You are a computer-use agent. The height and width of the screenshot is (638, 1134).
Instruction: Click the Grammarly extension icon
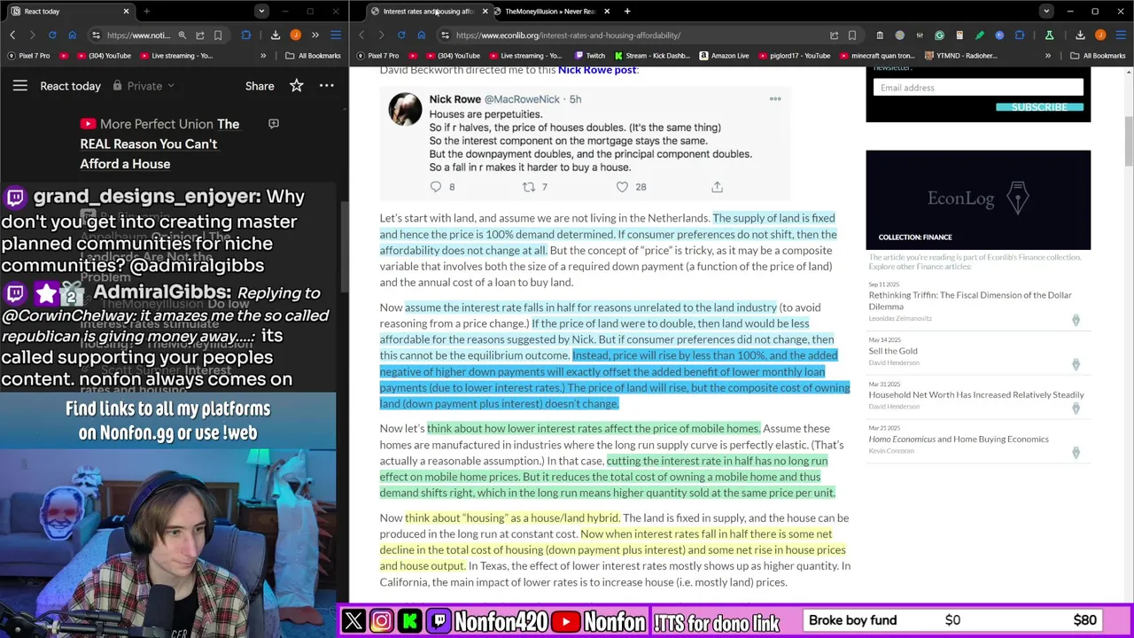(939, 35)
